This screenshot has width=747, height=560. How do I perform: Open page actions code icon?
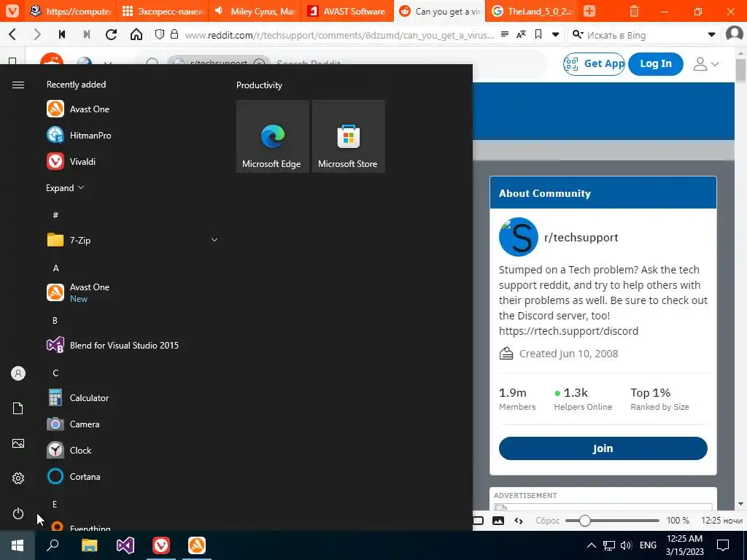tap(519, 521)
